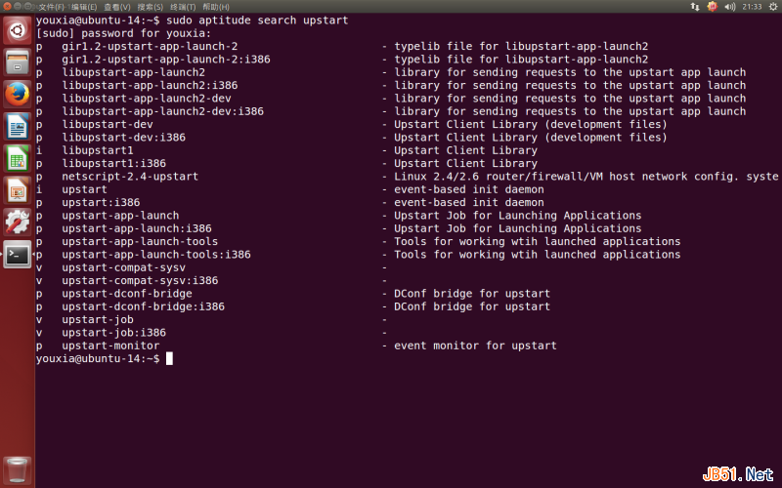This screenshot has width=782, height=488.
Task: Click the red input method indicator
Action: pyautogui.click(x=711, y=7)
